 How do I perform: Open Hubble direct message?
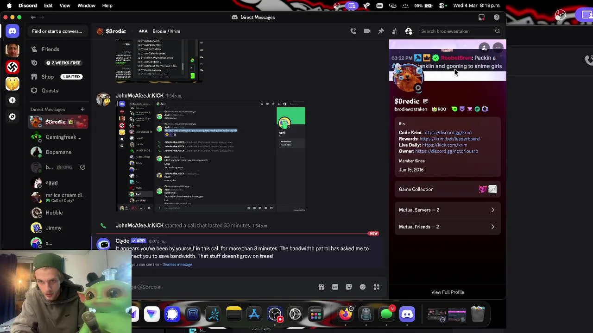click(58, 213)
